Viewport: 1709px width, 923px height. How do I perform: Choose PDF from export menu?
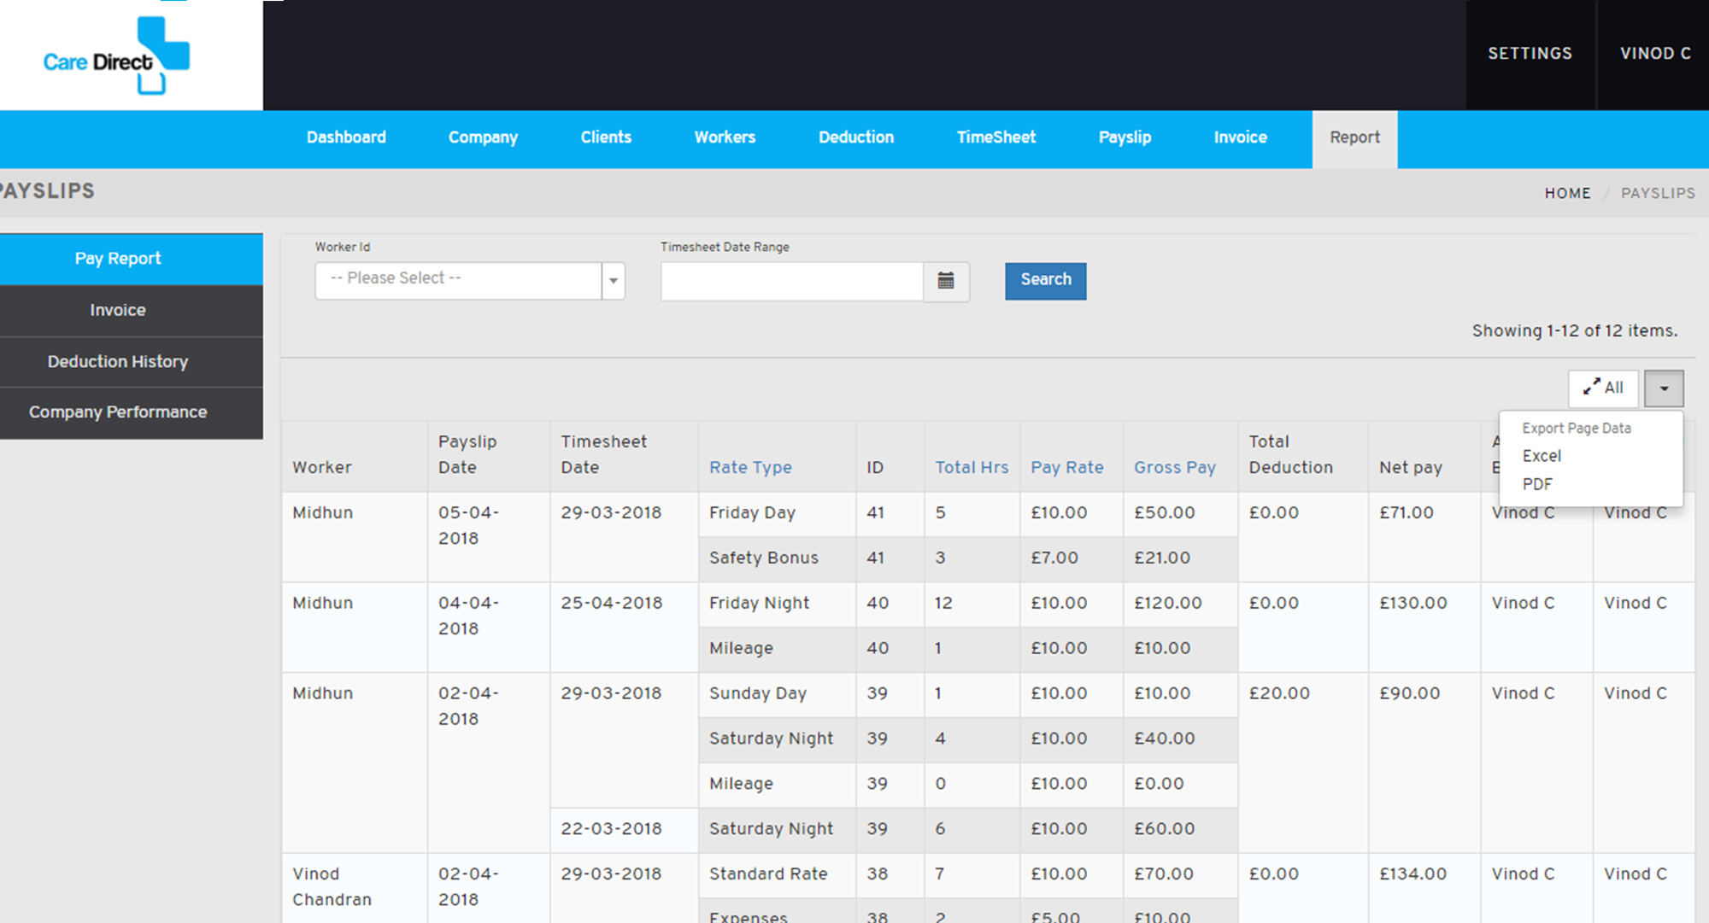pos(1537,484)
